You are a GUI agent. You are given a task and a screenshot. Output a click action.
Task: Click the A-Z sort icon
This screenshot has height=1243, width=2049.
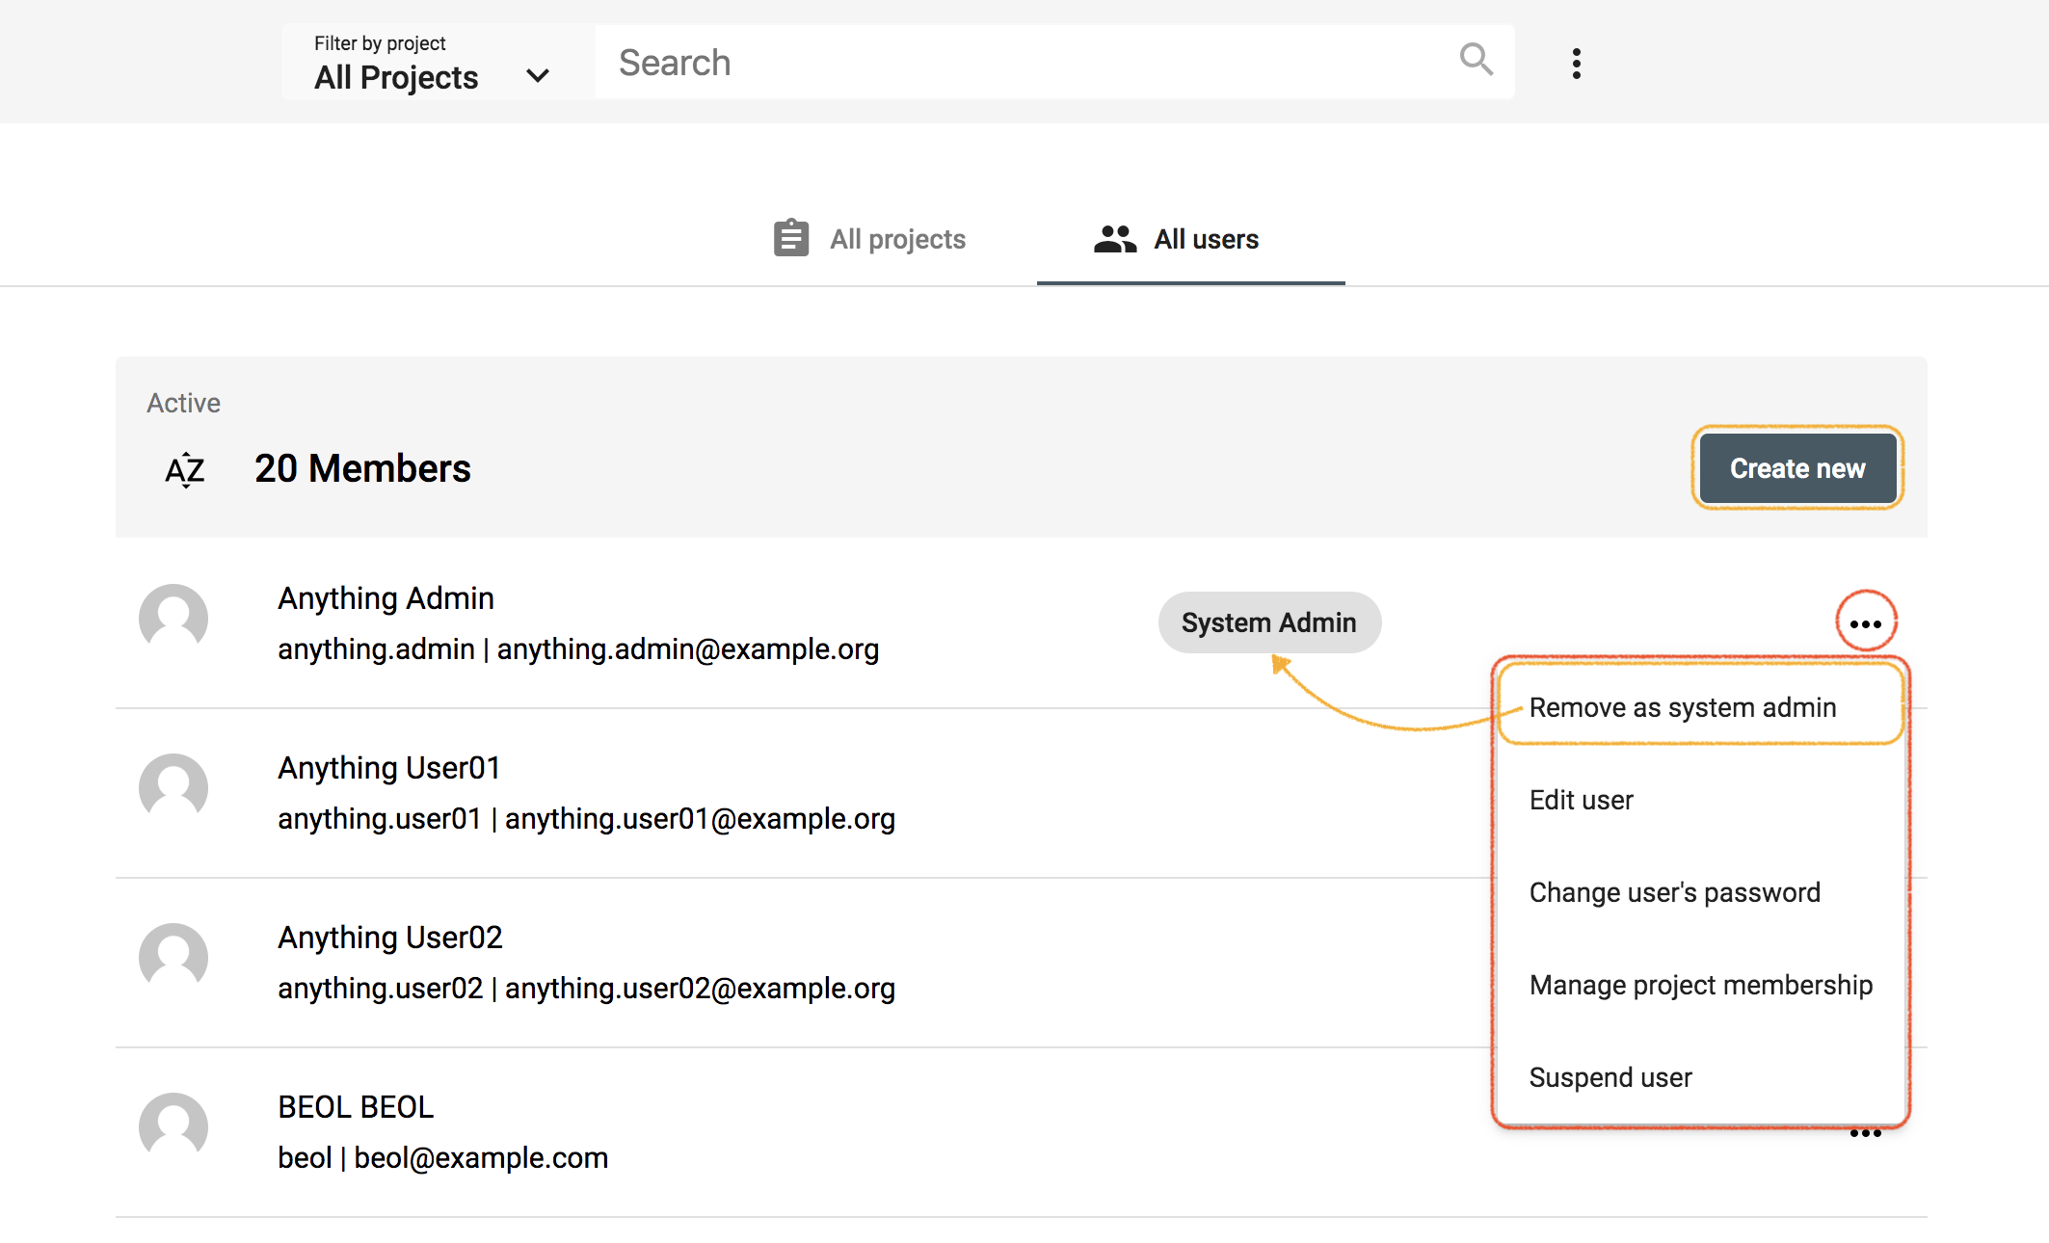[184, 469]
